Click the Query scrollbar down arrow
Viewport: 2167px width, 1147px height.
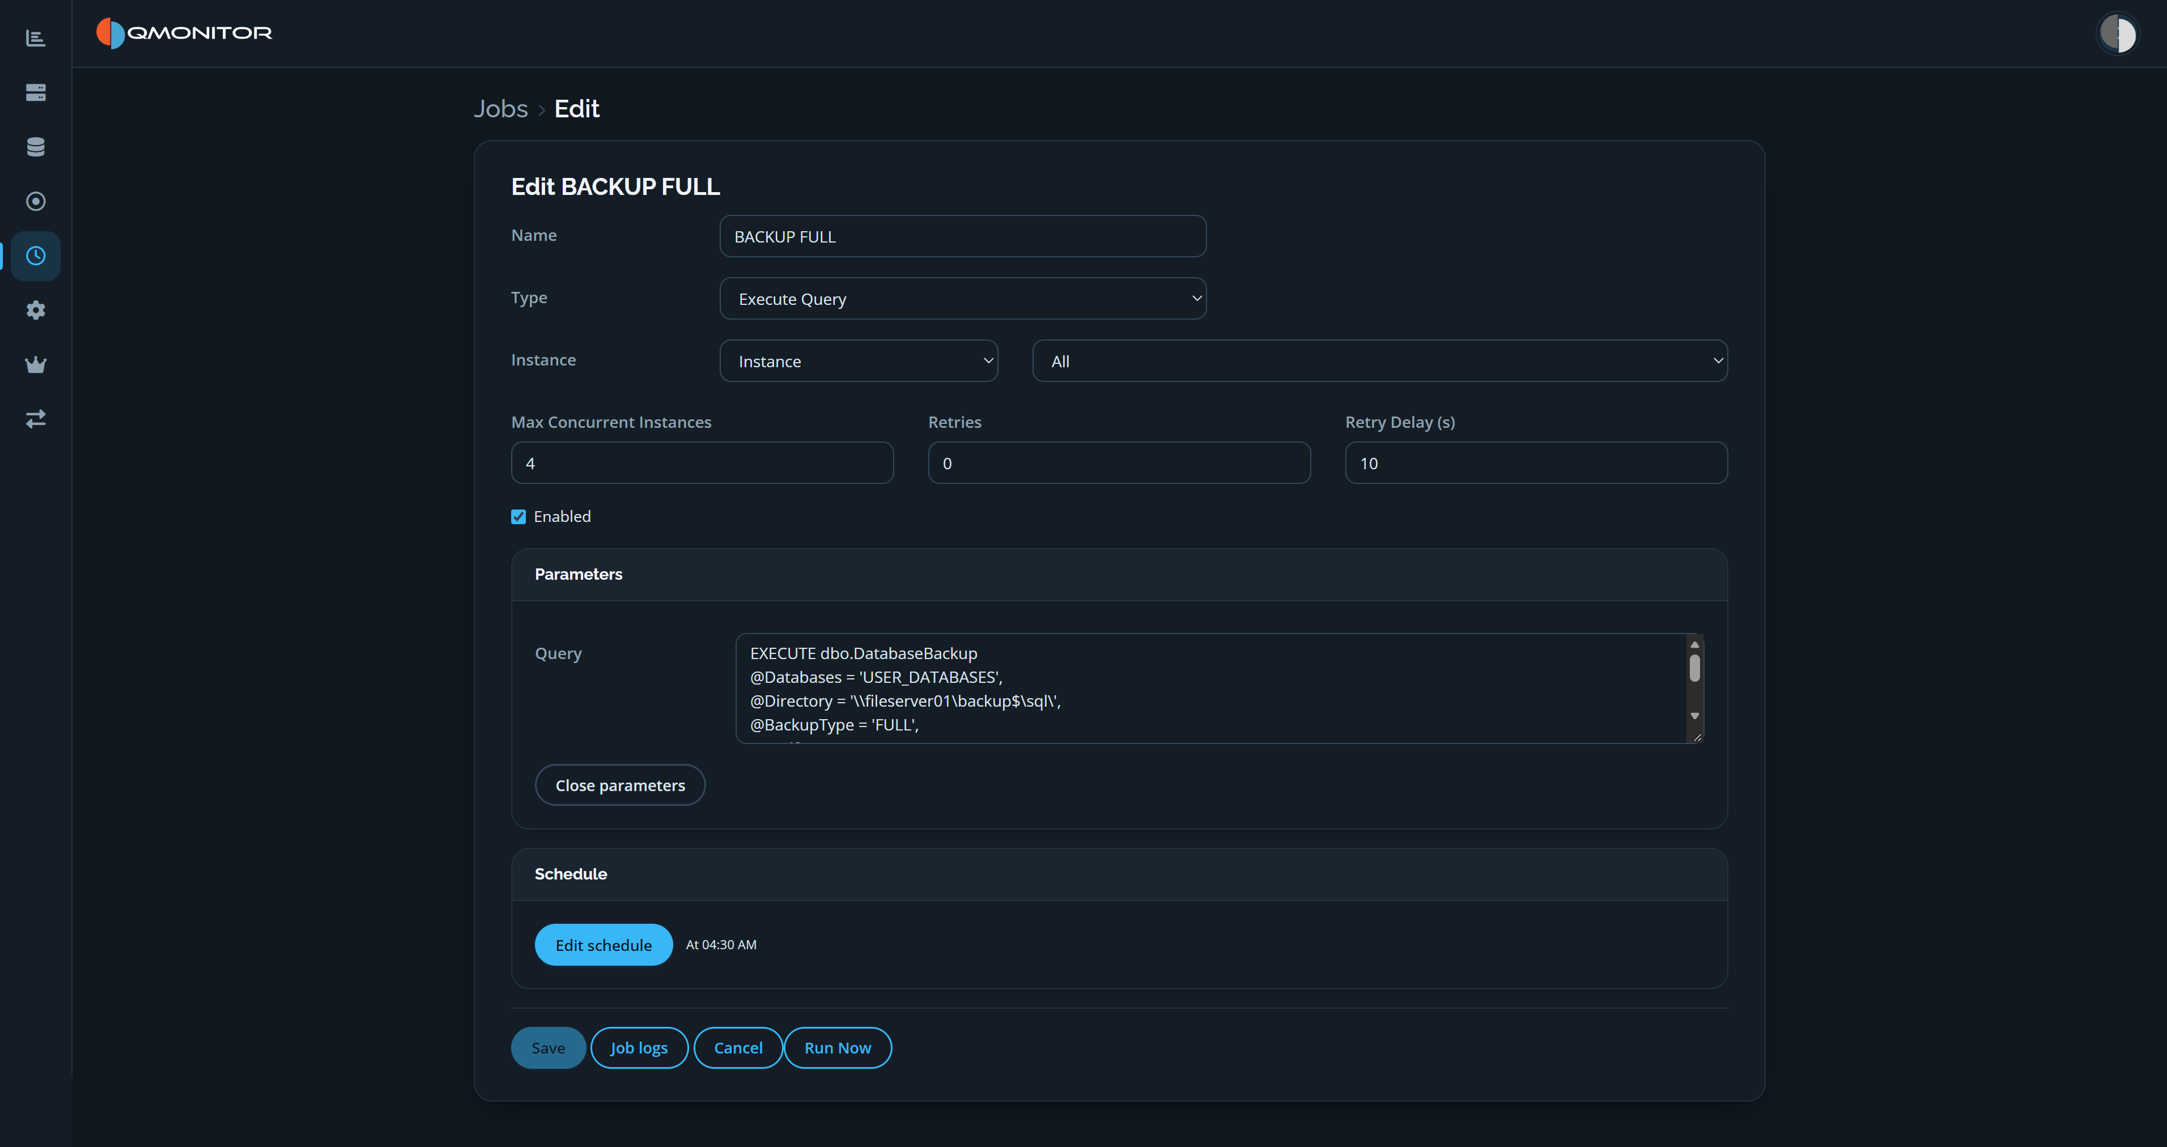pos(1695,716)
